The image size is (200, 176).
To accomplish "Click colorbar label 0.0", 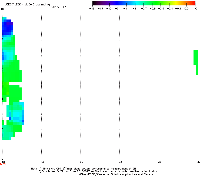I will [x=186, y=9].
